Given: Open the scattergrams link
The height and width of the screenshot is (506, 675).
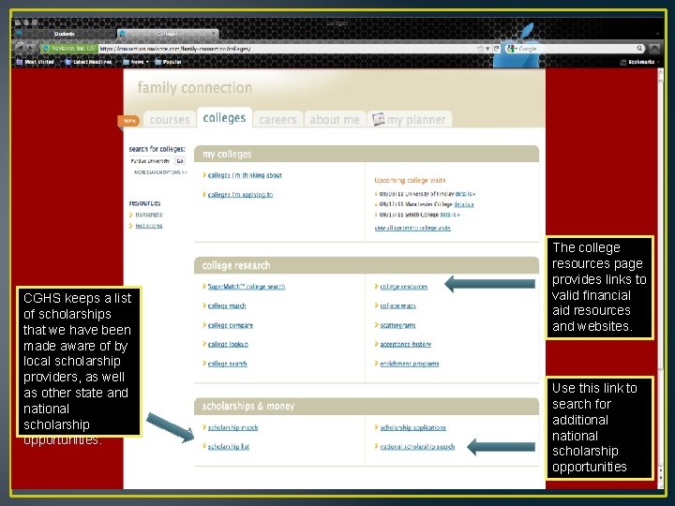Looking at the screenshot, I should coord(397,325).
